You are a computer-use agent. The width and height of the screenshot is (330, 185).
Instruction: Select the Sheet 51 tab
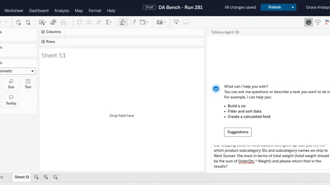(22, 177)
